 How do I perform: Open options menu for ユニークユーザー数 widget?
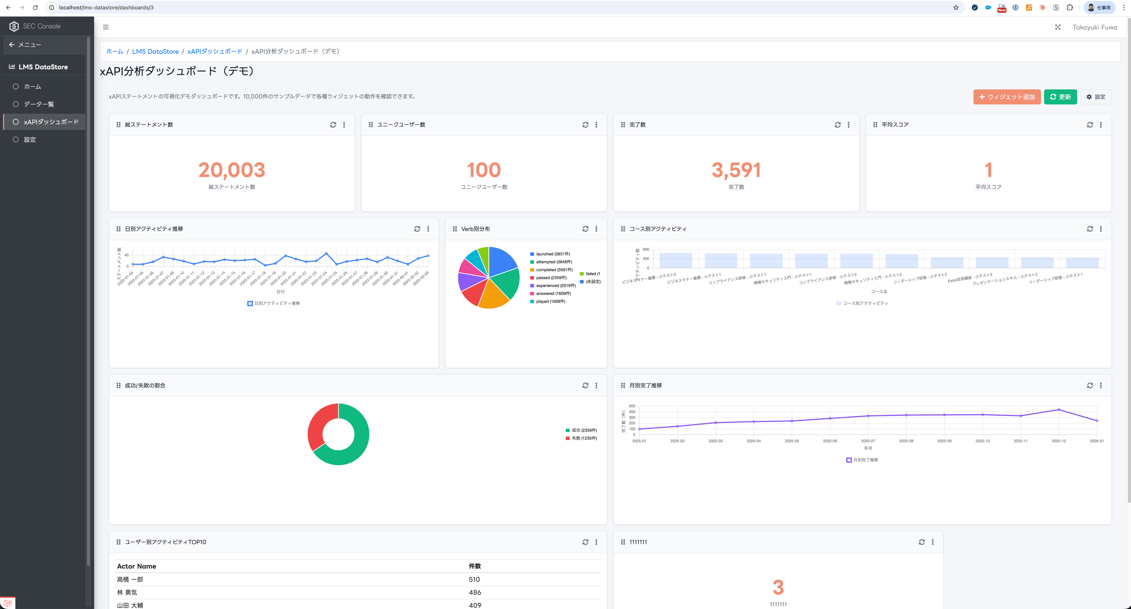(x=596, y=125)
